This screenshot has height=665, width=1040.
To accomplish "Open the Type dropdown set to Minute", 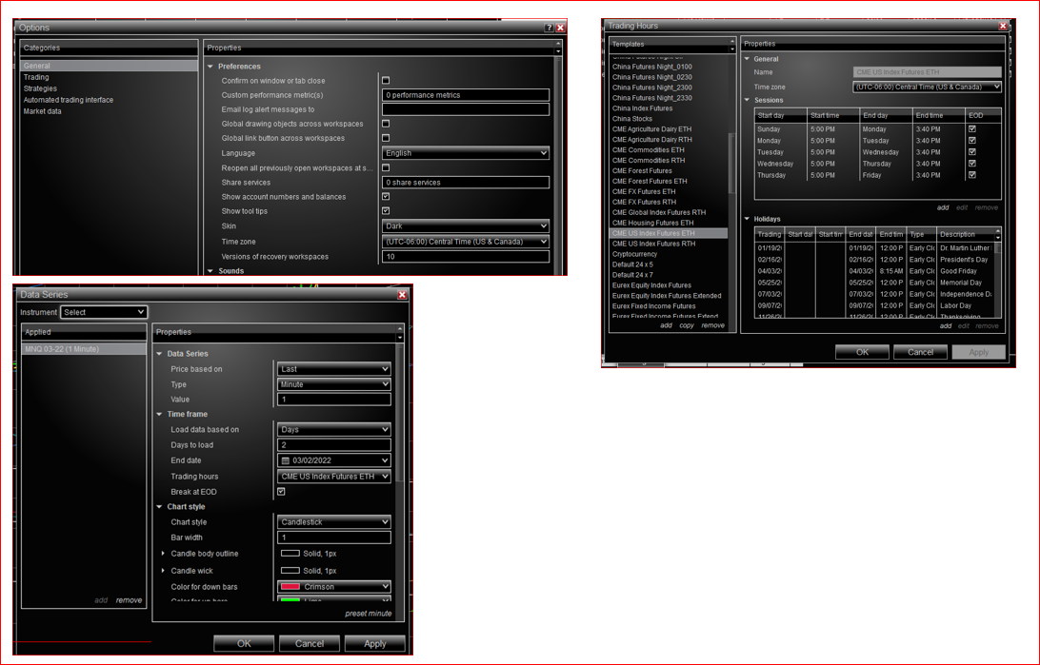I will (x=333, y=384).
